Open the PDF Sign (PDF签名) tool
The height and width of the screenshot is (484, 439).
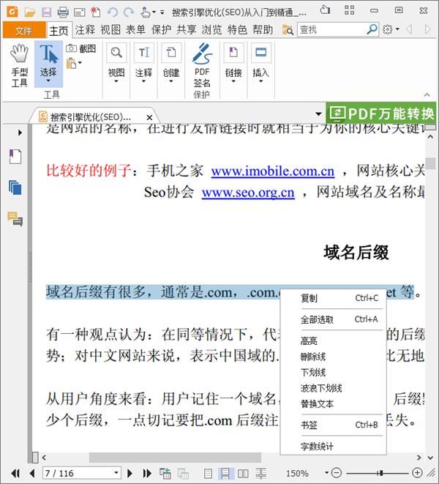point(202,65)
